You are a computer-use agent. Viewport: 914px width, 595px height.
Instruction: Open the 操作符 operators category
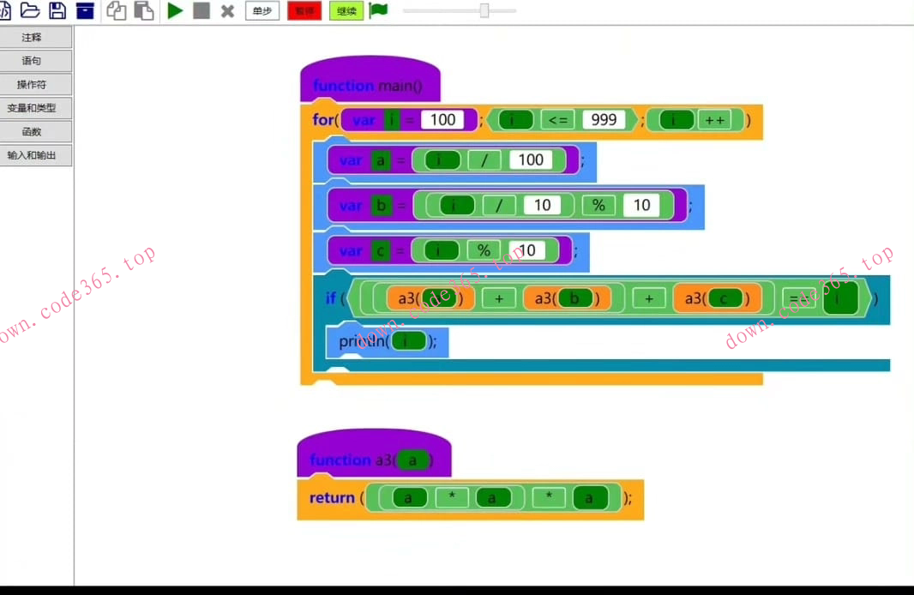35,85
